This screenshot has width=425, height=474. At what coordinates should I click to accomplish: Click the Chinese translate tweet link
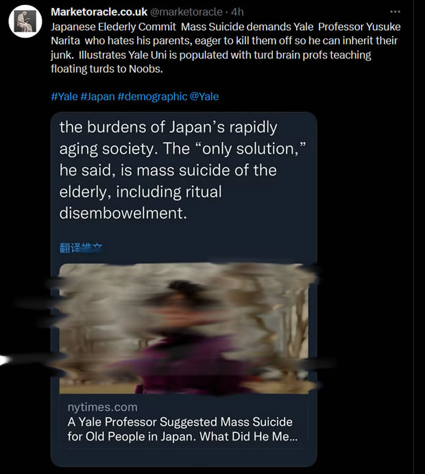[x=81, y=248]
